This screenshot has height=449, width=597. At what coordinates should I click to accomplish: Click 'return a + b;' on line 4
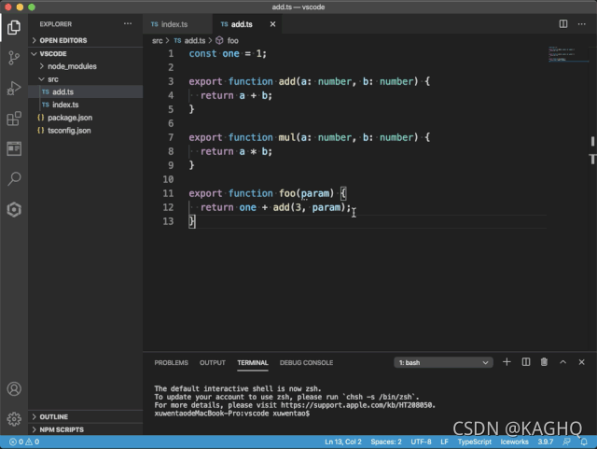pos(236,95)
